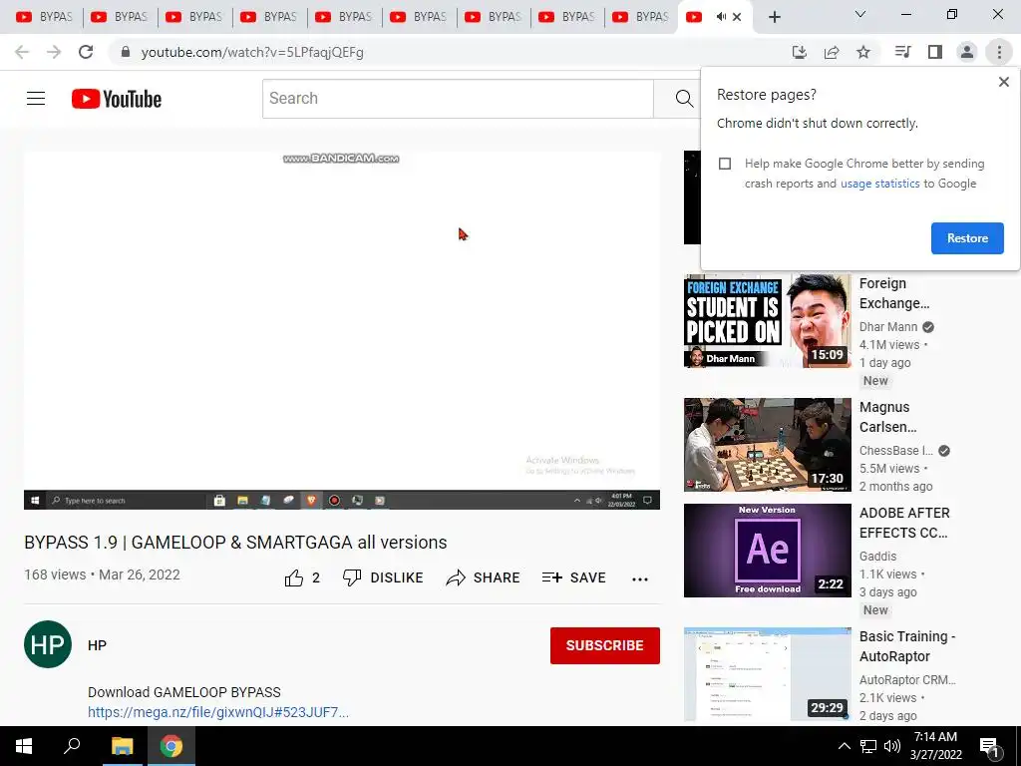Mute the audio icon on active tab

click(x=720, y=17)
